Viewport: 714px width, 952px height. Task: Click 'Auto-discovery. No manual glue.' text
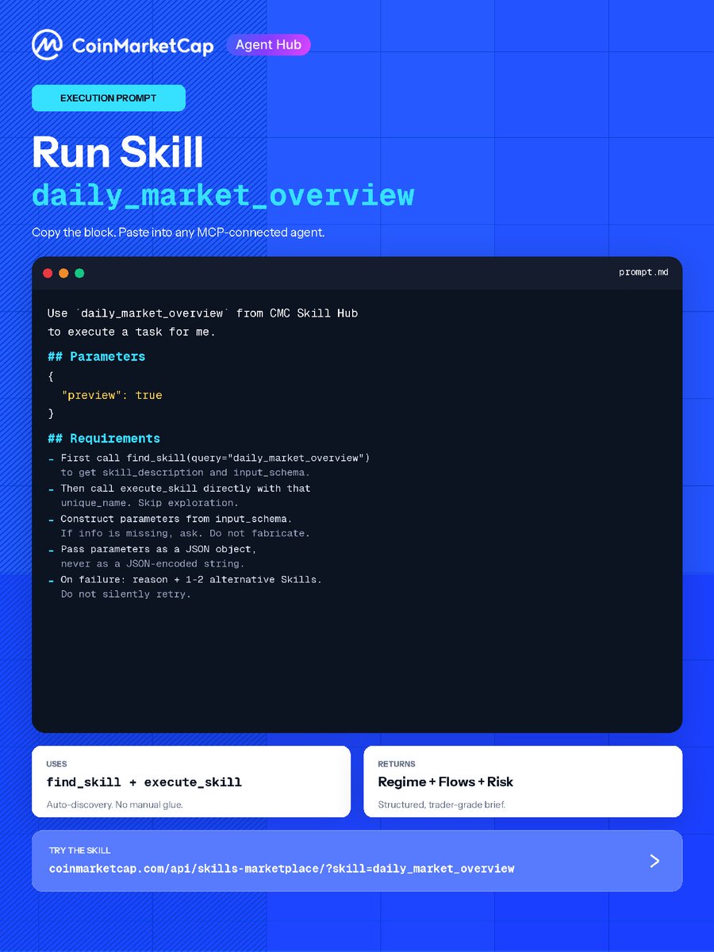tap(114, 804)
